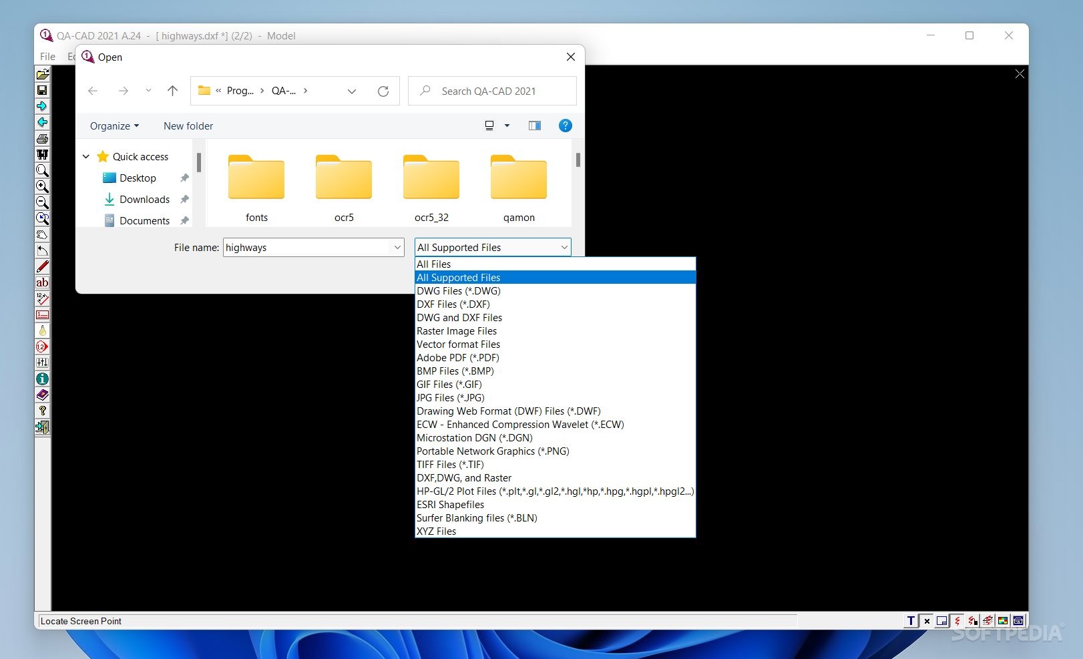The height and width of the screenshot is (659, 1083).
Task: Choose DXF Files (*.DXF) filter
Action: tap(555, 304)
